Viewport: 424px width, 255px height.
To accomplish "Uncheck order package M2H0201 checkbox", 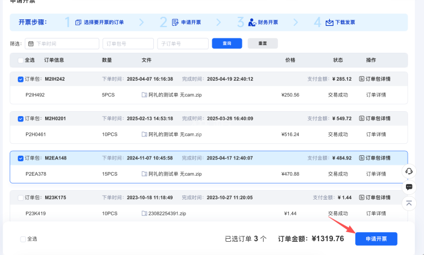I will [21, 119].
